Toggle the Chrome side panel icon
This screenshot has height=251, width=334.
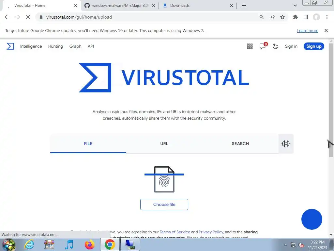(306, 17)
